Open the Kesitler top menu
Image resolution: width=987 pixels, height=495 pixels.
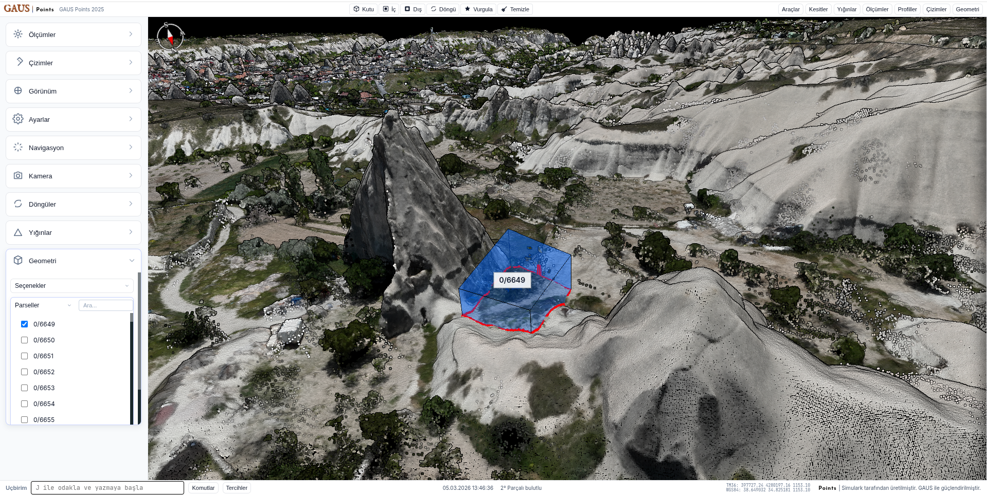(818, 9)
